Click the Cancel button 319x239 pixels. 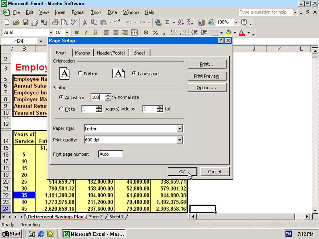(x=214, y=172)
